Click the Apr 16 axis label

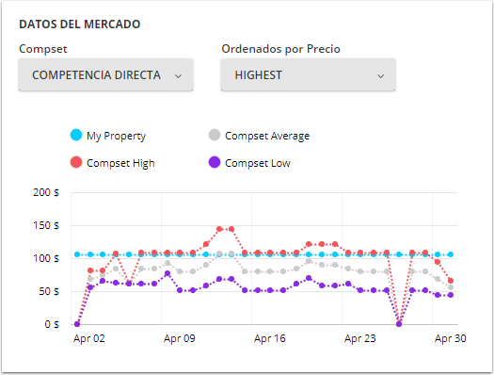(270, 338)
